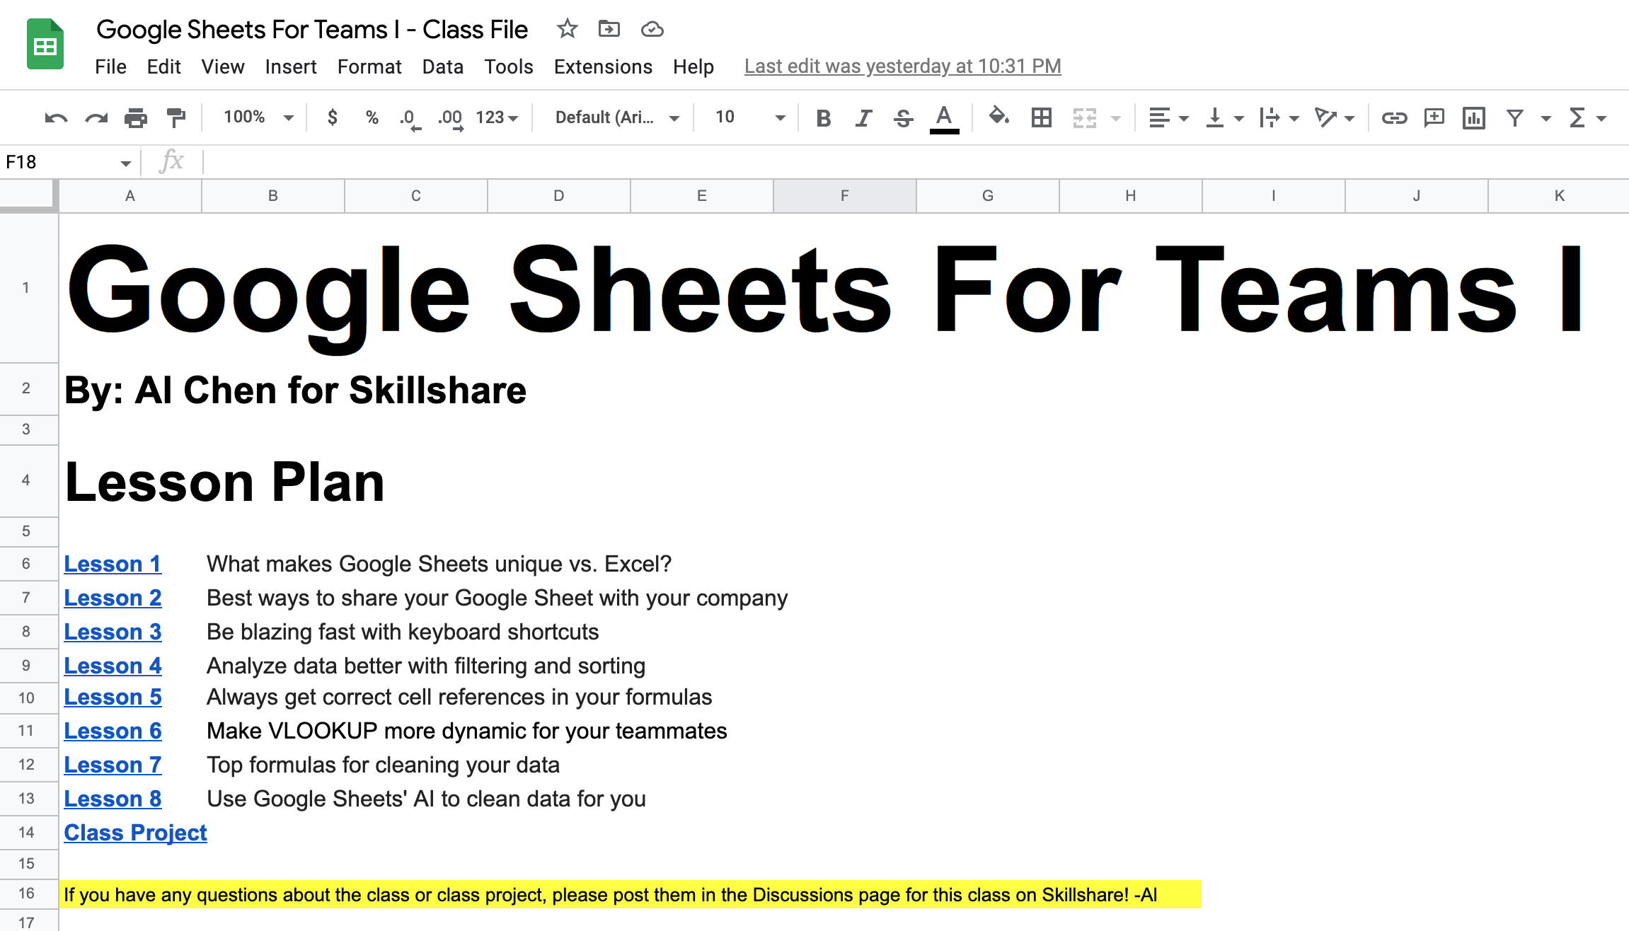1629x931 pixels.
Task: Toggle strikethrough formatting
Action: tap(903, 117)
